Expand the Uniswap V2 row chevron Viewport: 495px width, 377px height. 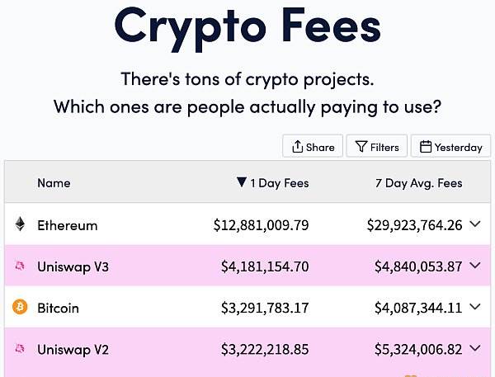pos(475,348)
